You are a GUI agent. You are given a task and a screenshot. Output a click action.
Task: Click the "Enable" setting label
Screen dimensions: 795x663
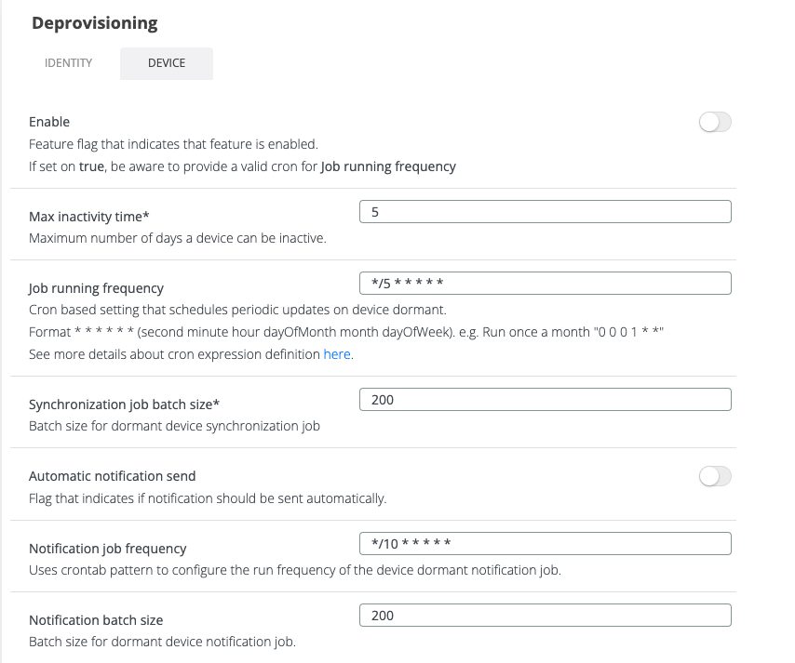pyautogui.click(x=49, y=122)
